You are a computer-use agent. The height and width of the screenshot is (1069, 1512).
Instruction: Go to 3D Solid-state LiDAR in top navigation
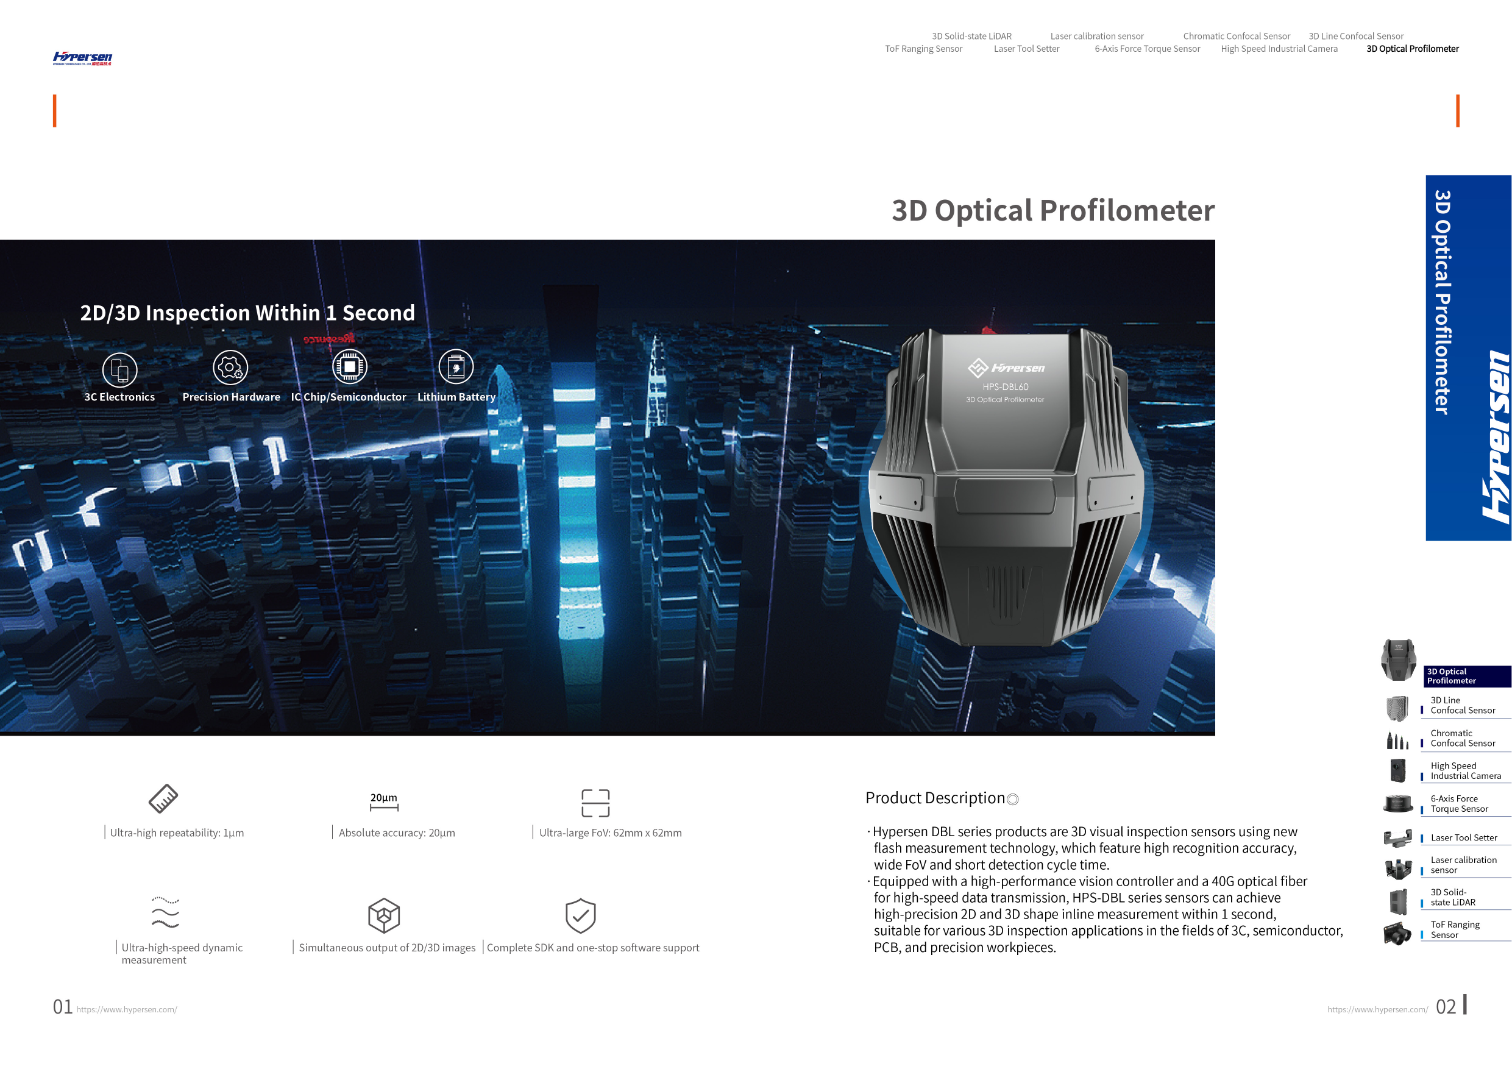pos(971,36)
